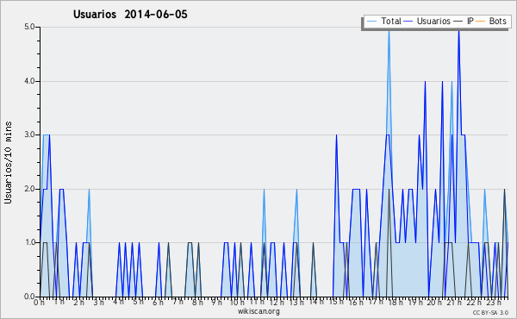This screenshot has width=517, height=319.
Task: Click the light blue Total legend line
Action: tap(371, 22)
